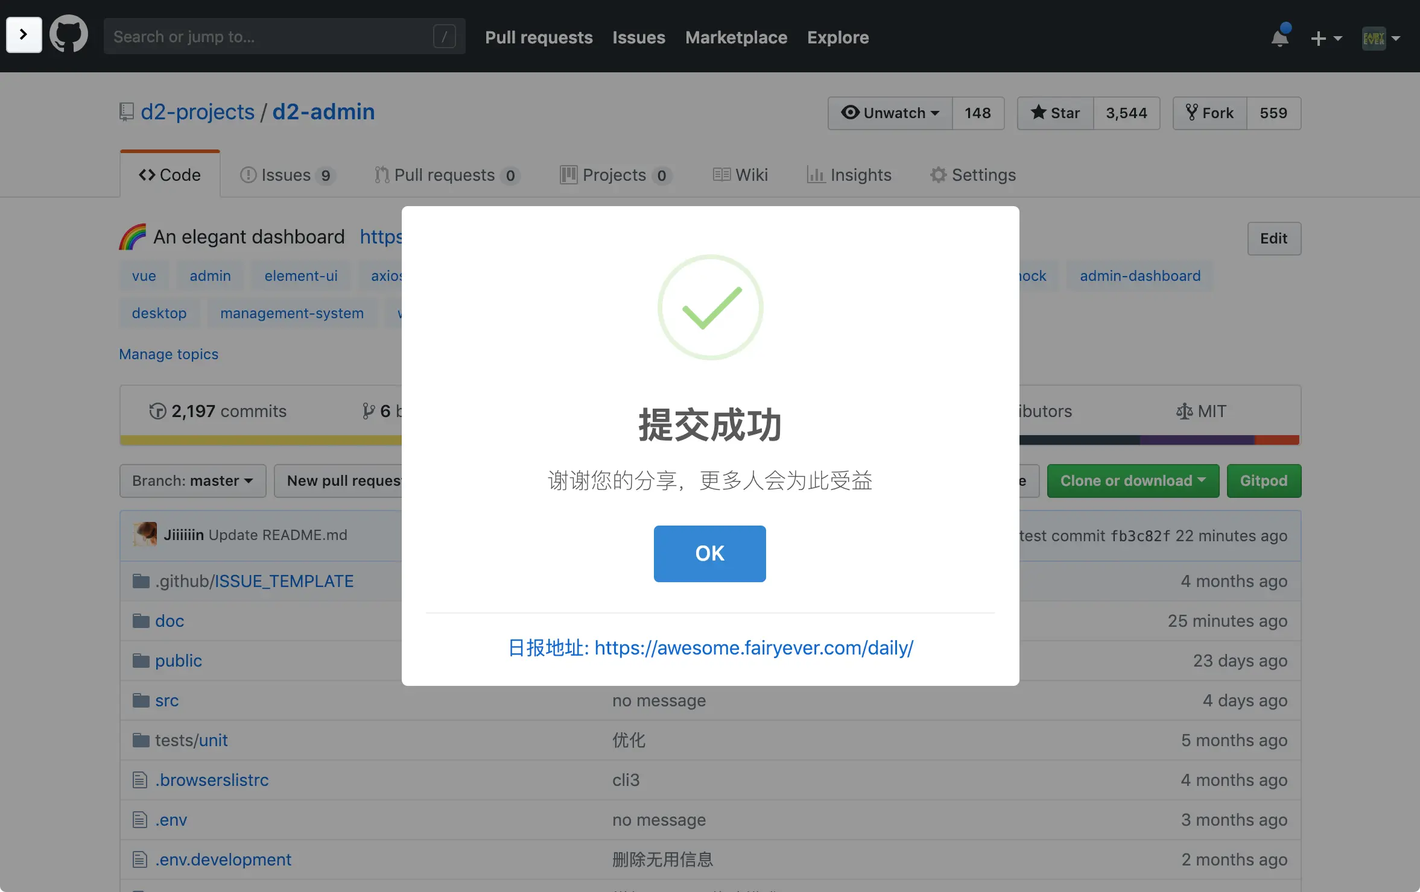Open the src folder
Screen dimensions: 1420x892
[x=166, y=700]
